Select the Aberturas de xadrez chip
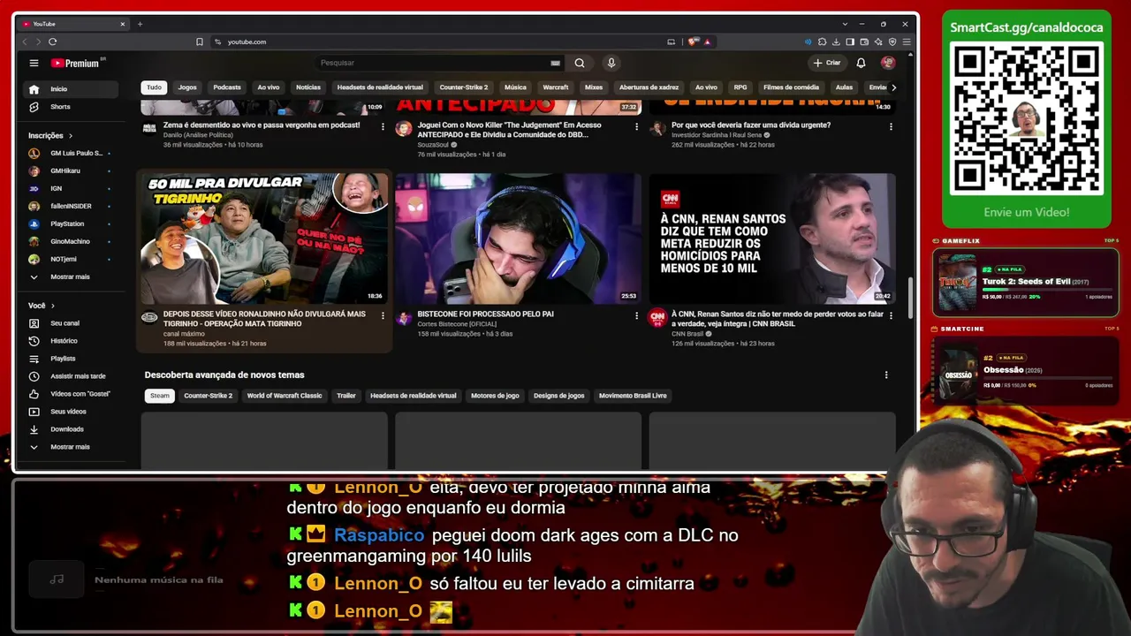Image resolution: width=1131 pixels, height=636 pixels. coord(649,87)
